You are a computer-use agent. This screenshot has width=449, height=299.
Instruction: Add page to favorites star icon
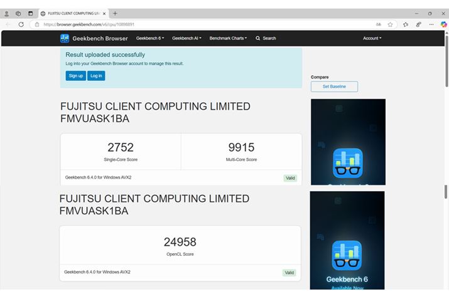[x=390, y=24]
